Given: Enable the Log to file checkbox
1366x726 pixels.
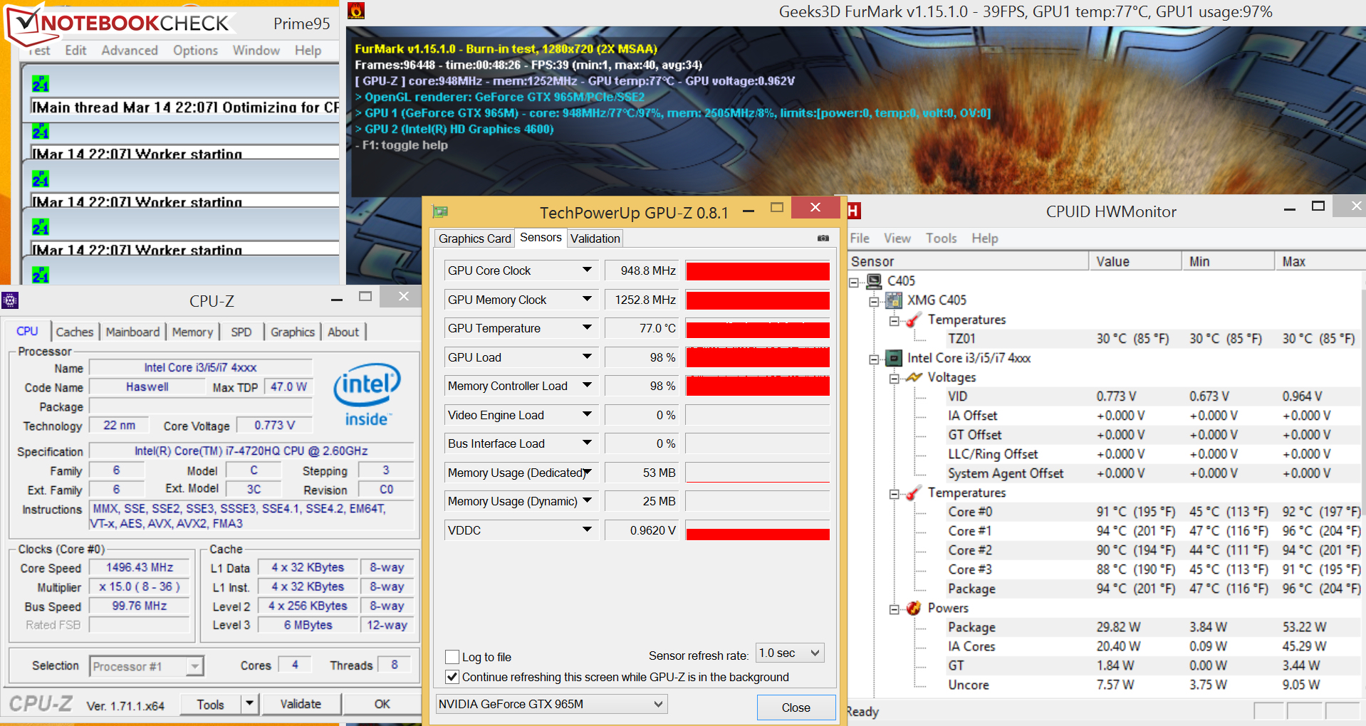Looking at the screenshot, I should pos(452,657).
